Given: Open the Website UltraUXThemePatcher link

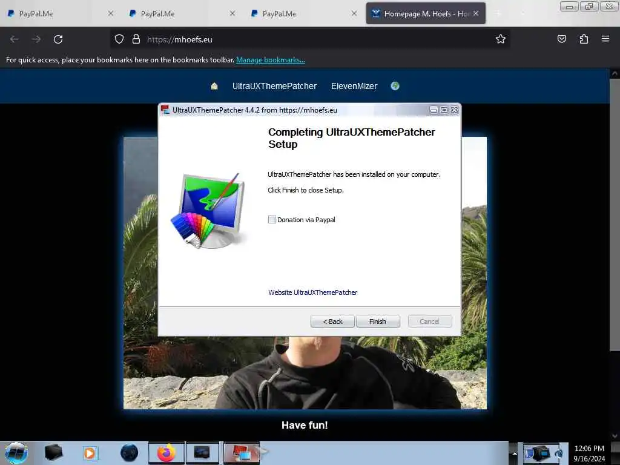Looking at the screenshot, I should tap(313, 292).
